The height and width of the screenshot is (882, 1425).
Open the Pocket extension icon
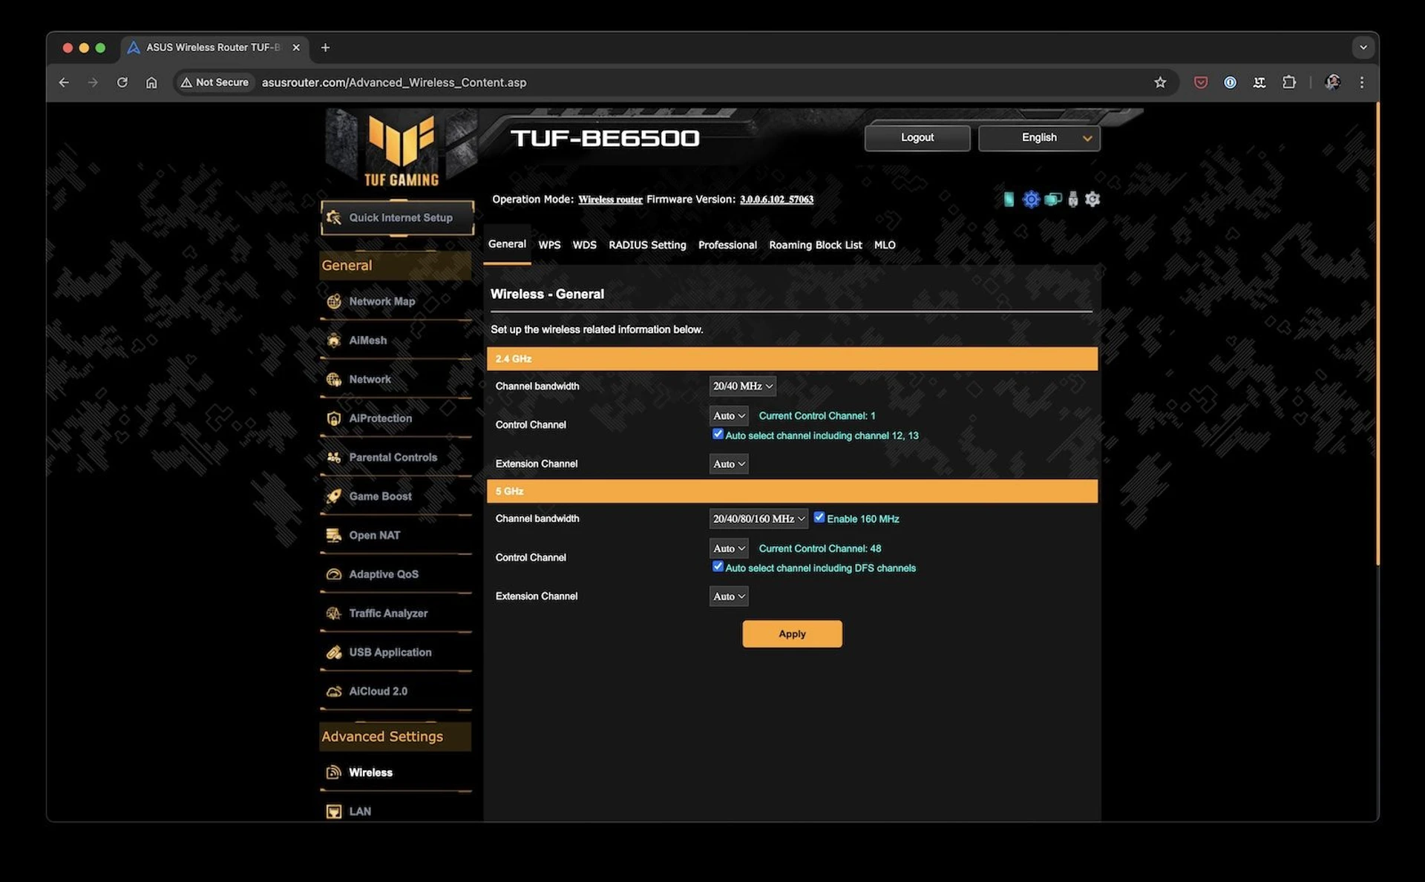1200,82
